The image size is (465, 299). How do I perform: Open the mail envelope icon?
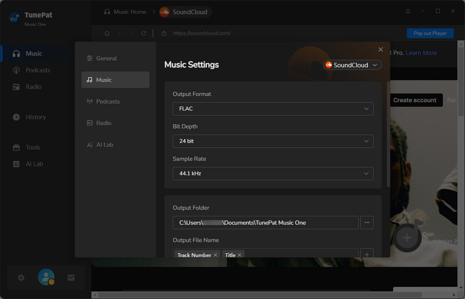[x=71, y=278]
